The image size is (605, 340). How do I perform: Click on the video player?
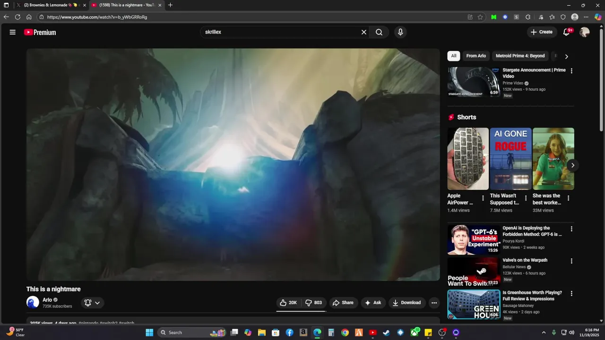coord(233,164)
